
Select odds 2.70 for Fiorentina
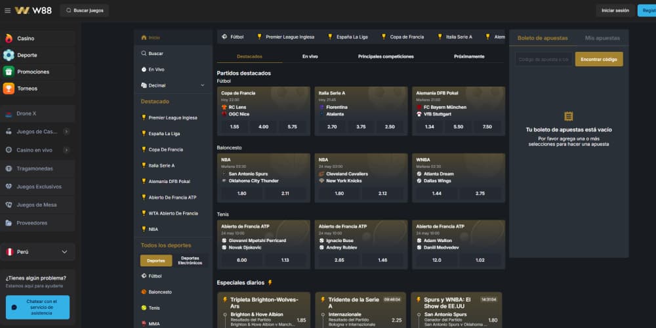pos(332,127)
